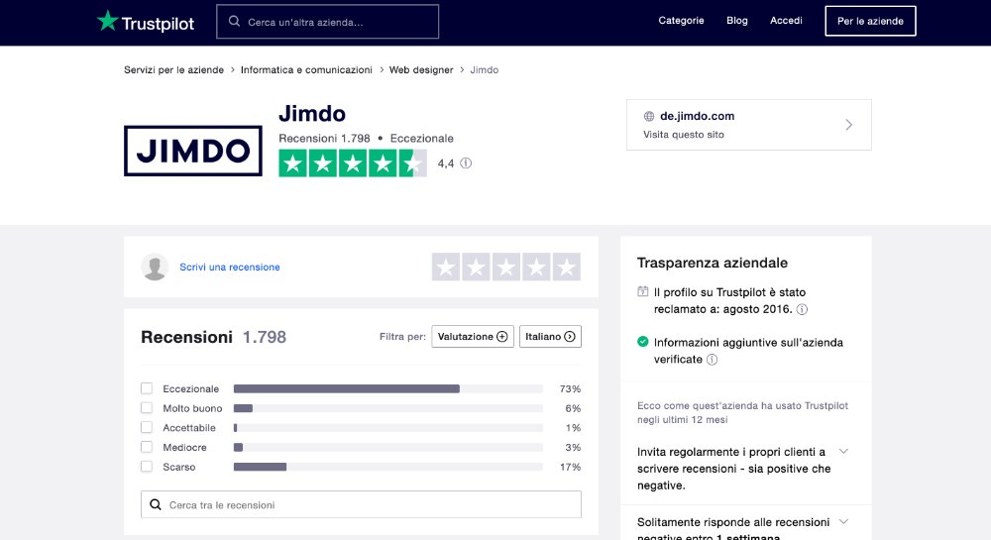This screenshot has width=991, height=540.
Task: Click the Jimdo company logo image
Action: tap(193, 151)
